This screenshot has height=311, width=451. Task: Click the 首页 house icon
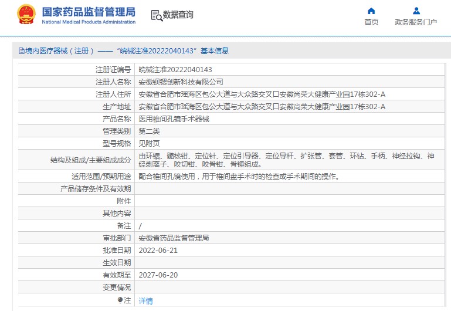(x=371, y=11)
